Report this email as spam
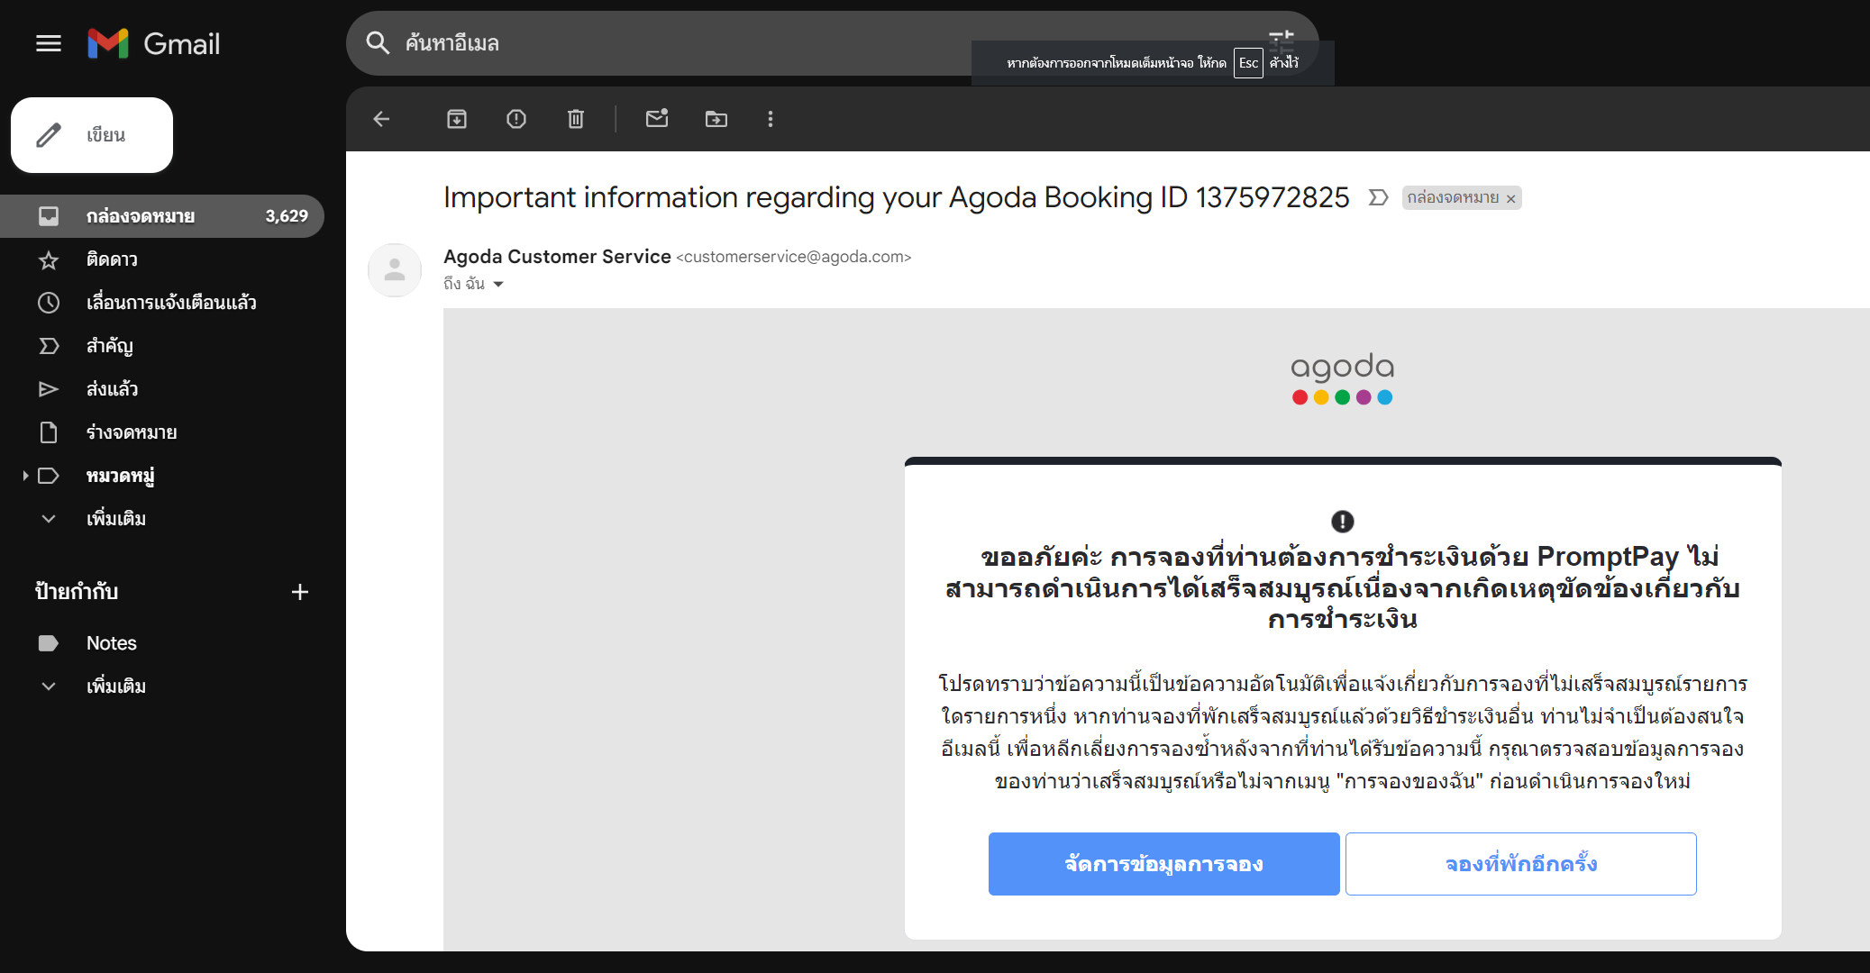This screenshot has width=1870, height=973. click(x=516, y=119)
